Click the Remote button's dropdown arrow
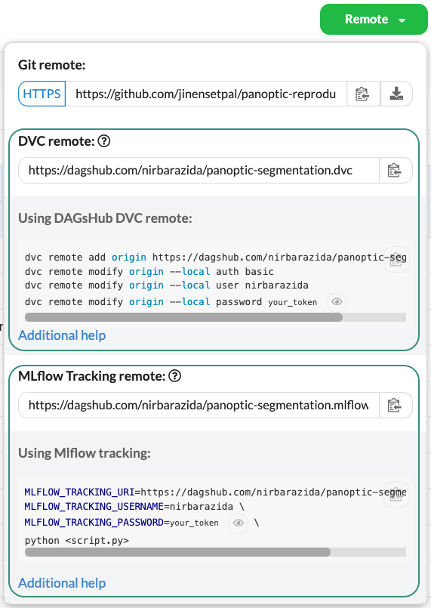 pyautogui.click(x=402, y=20)
